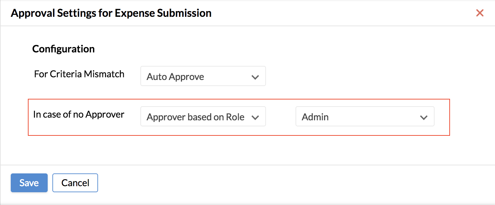Click the chevron arrow beside Approver based on Role
The image size is (495, 205).
(255, 117)
